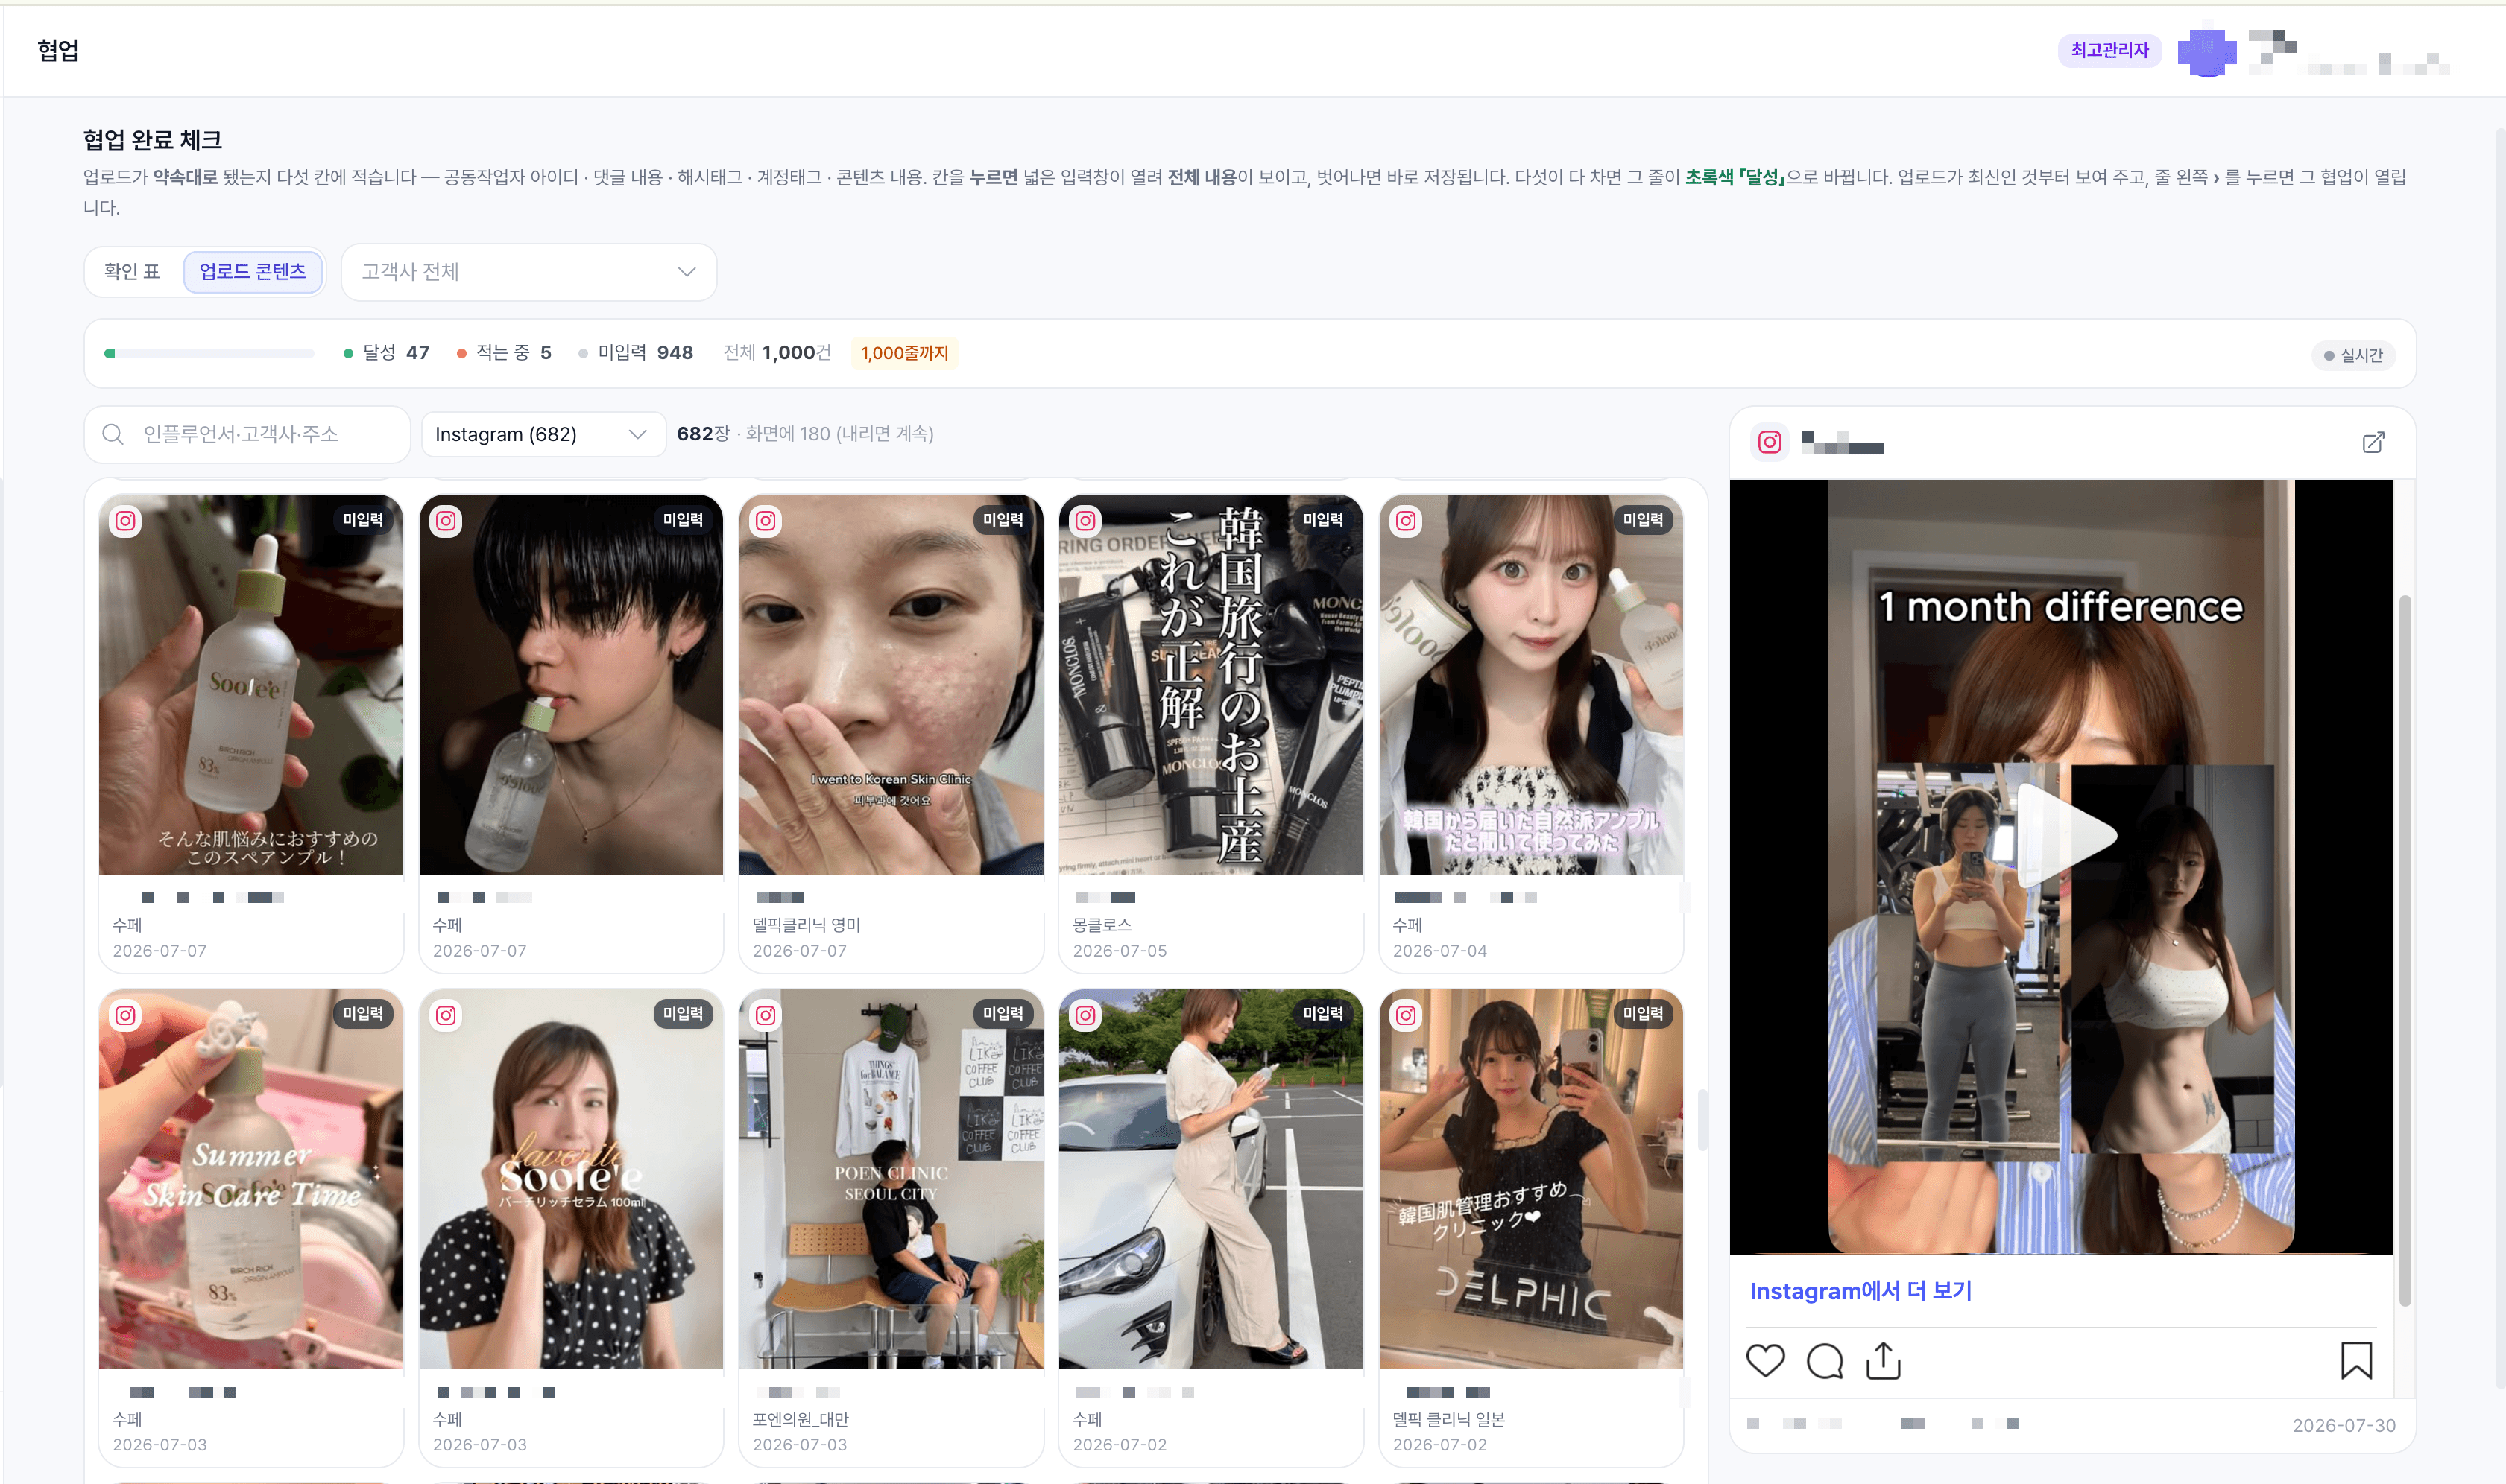Image resolution: width=2506 pixels, height=1484 pixels.
Task: Click the 최고관리자 role badge
Action: coord(2109,50)
